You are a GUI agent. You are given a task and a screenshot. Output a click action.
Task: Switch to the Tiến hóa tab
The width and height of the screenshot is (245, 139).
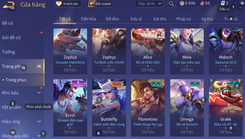pyautogui.click(x=88, y=19)
